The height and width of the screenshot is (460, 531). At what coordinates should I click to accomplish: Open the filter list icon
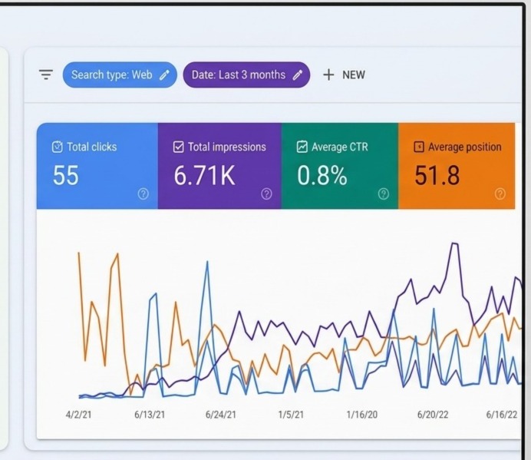(x=46, y=74)
